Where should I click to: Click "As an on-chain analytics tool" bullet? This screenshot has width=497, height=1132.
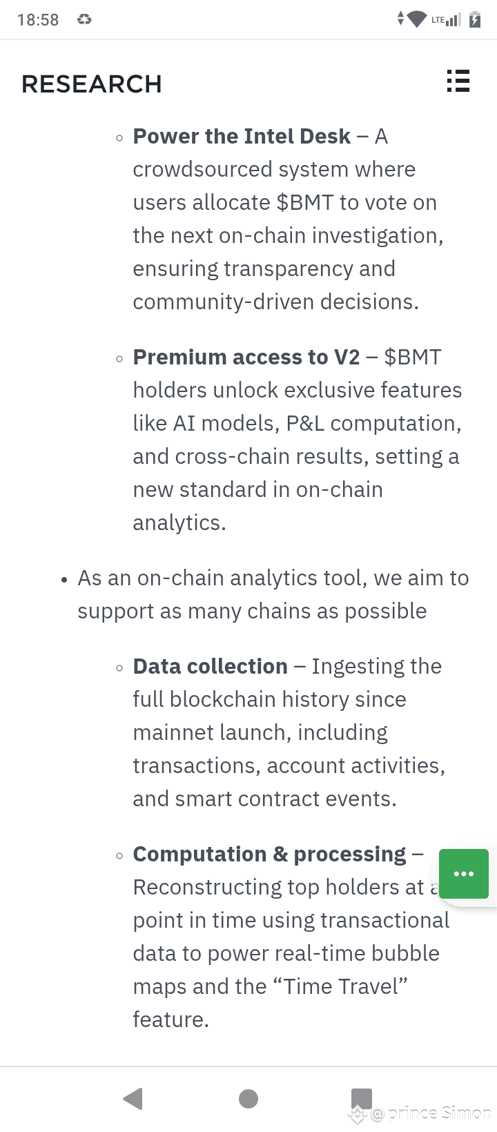(273, 578)
